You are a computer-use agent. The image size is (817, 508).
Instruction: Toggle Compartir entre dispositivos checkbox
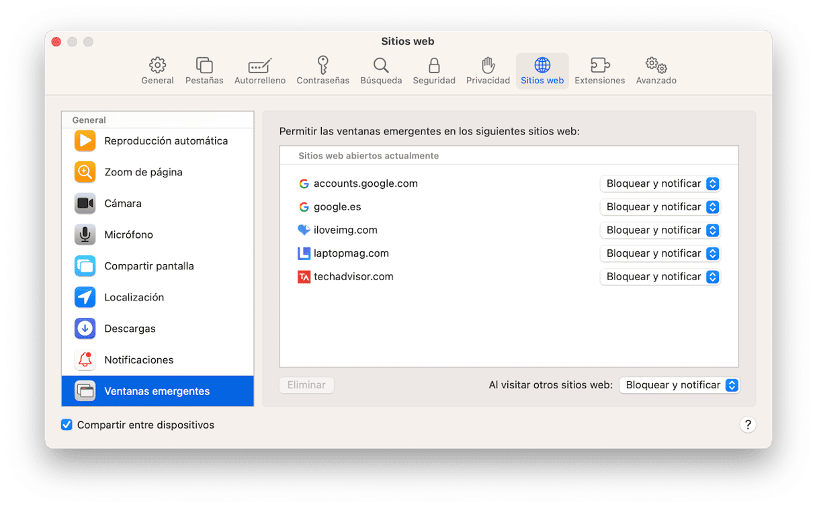67,425
